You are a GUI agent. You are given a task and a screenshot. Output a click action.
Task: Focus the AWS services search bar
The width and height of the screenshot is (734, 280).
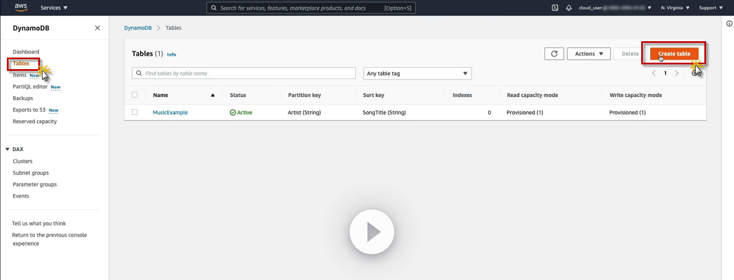(x=311, y=8)
